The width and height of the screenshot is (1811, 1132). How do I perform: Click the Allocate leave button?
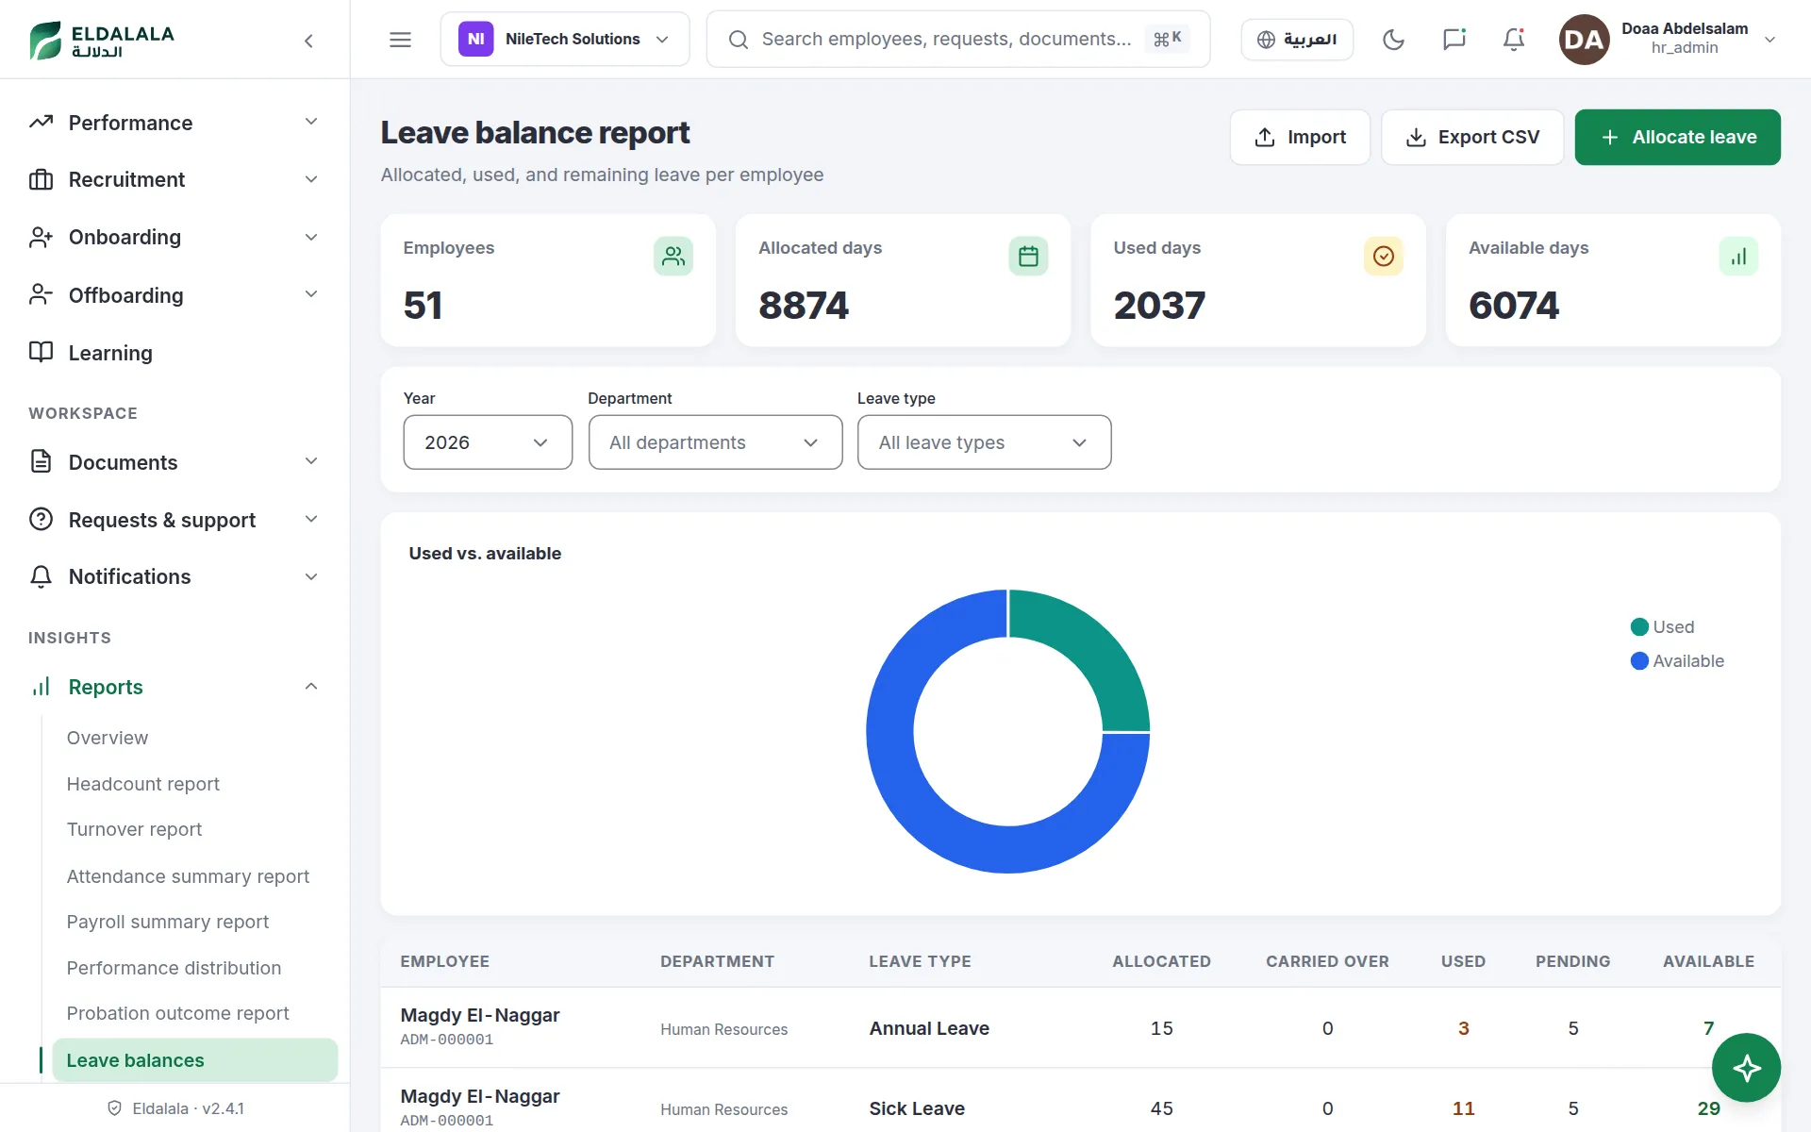pos(1677,137)
